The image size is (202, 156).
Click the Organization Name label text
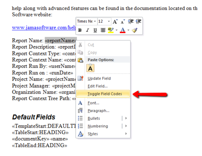[x=35, y=92]
